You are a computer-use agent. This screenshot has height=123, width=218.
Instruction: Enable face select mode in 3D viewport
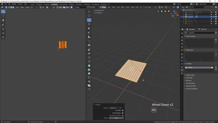pos(105,7)
